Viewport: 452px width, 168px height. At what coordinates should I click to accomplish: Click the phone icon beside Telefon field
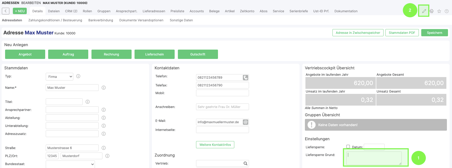tap(246, 78)
